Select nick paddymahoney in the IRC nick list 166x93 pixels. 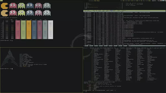coord(130,59)
